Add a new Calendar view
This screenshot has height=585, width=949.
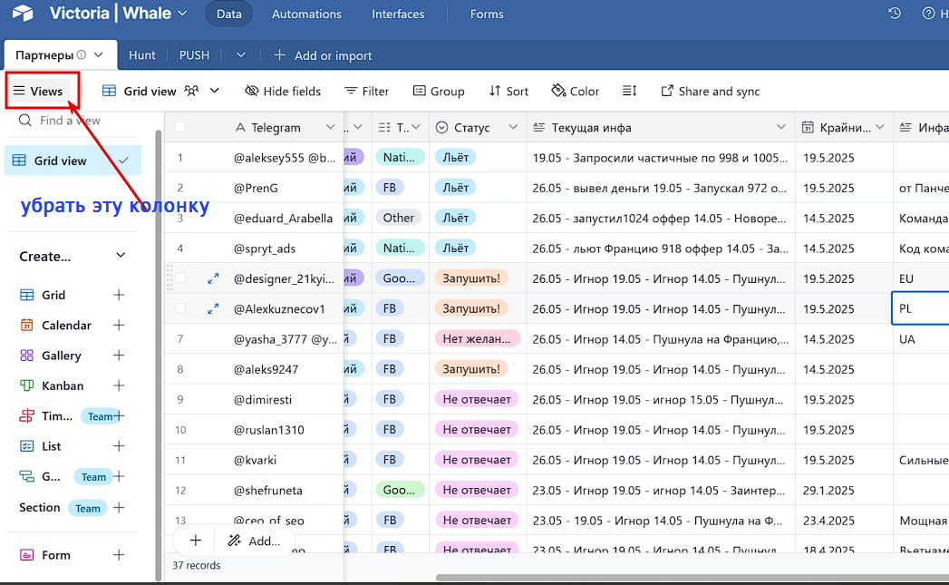pos(119,326)
